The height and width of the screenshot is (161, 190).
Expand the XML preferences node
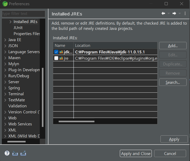pos(5,130)
